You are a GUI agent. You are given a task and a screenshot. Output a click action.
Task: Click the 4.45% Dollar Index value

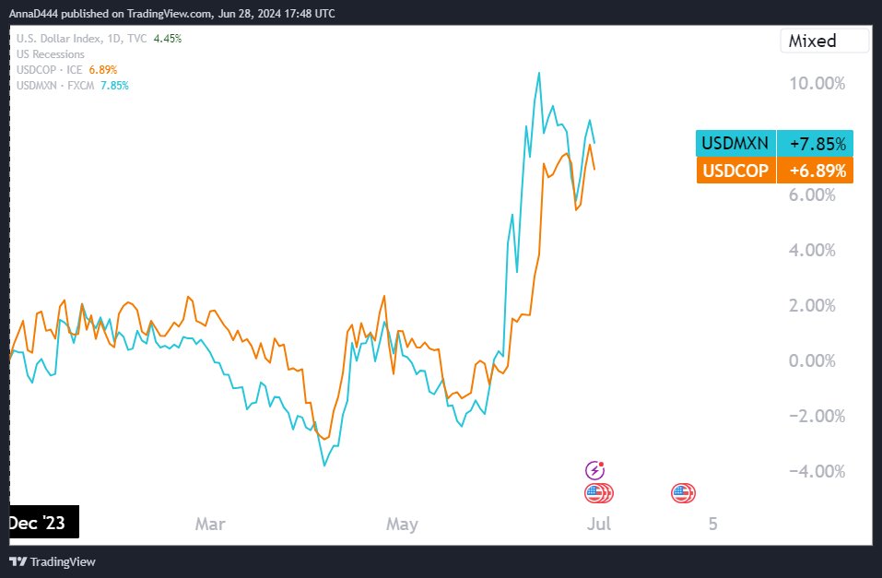click(168, 39)
